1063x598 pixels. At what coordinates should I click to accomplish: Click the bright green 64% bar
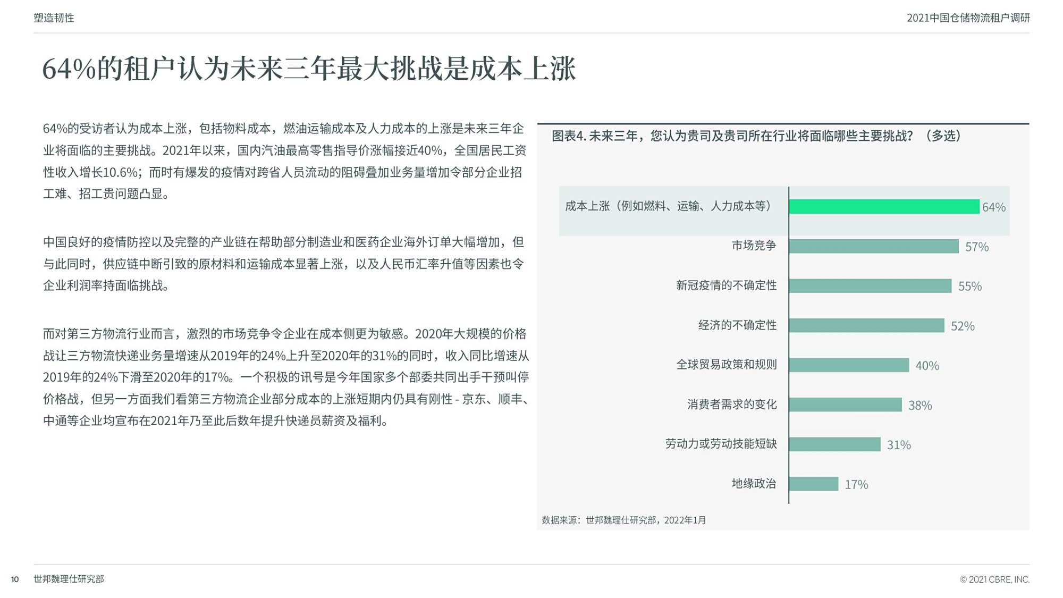pyautogui.click(x=884, y=207)
